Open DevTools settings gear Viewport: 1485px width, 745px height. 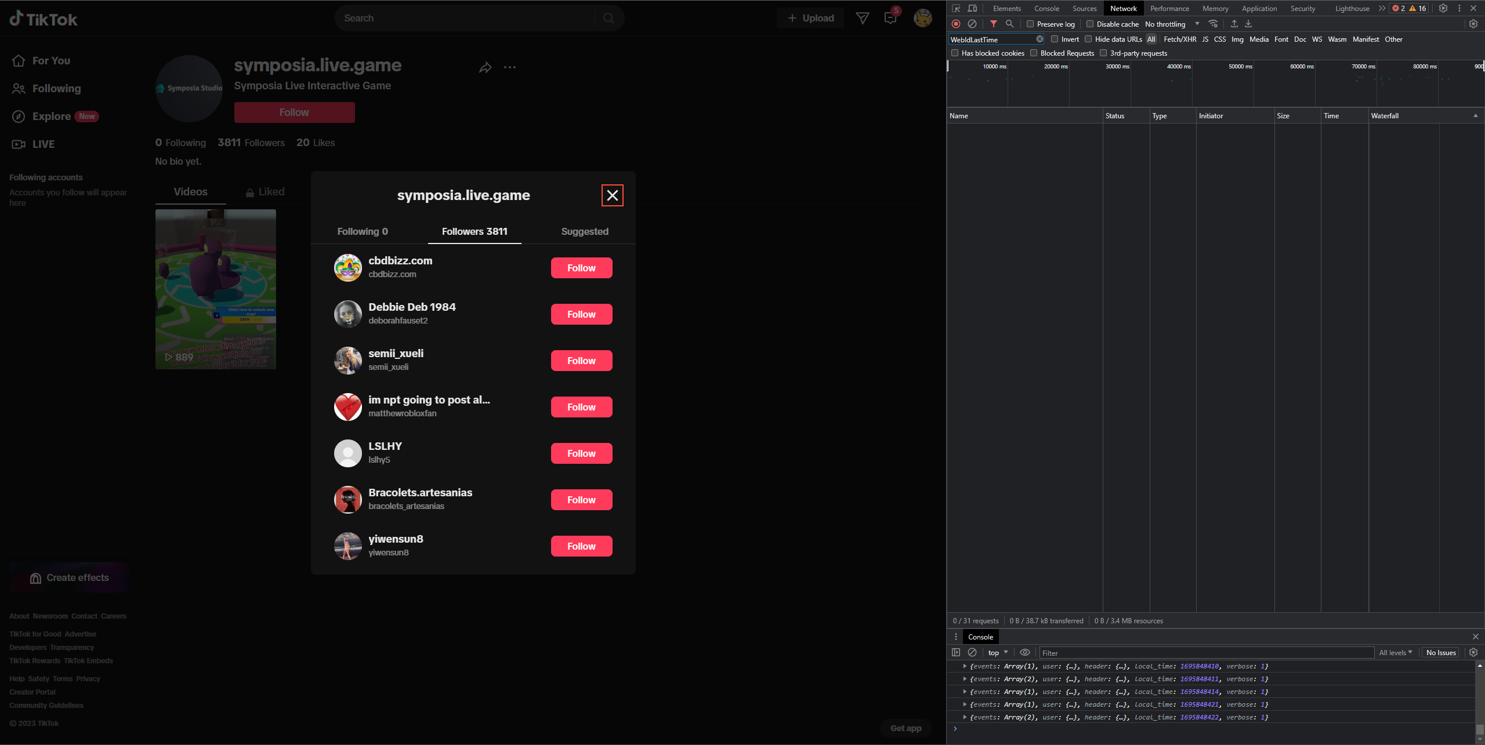pyautogui.click(x=1443, y=8)
